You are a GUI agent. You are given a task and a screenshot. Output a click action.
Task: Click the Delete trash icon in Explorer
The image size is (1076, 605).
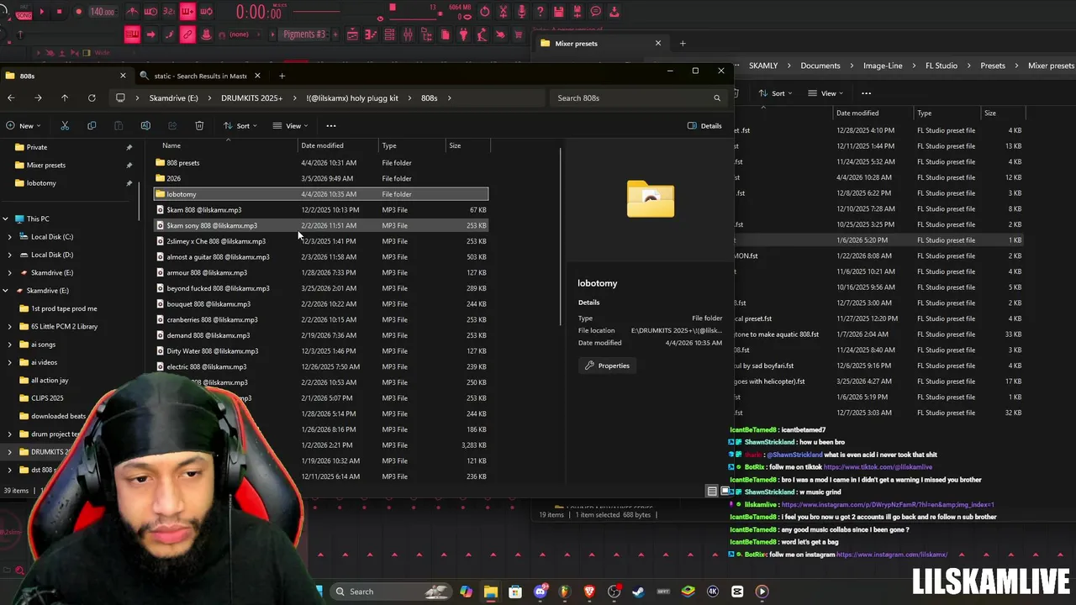(x=199, y=126)
